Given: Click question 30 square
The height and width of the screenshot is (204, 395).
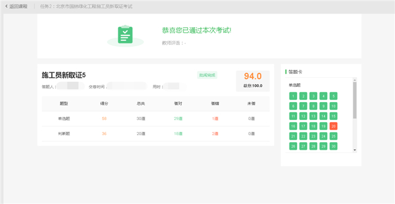Looking at the screenshot, I should pos(333,146).
